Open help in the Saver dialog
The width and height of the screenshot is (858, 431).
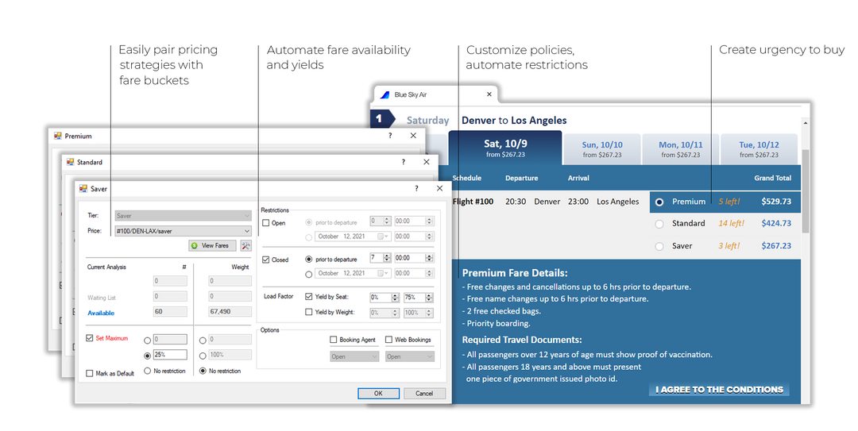point(416,188)
